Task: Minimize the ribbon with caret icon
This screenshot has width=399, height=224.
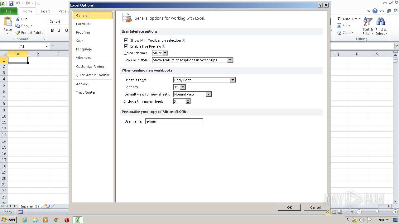Action: coord(368,11)
